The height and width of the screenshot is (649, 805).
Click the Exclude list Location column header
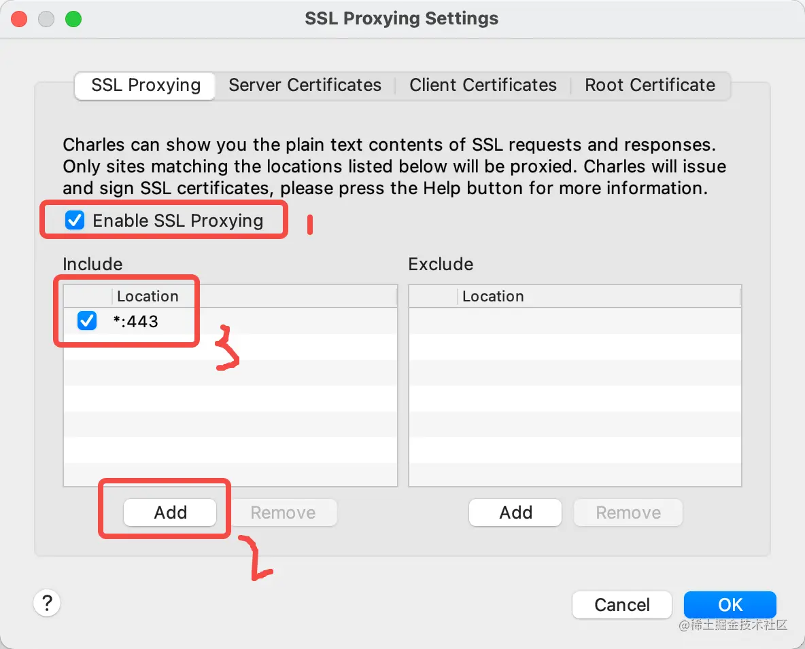tap(493, 297)
